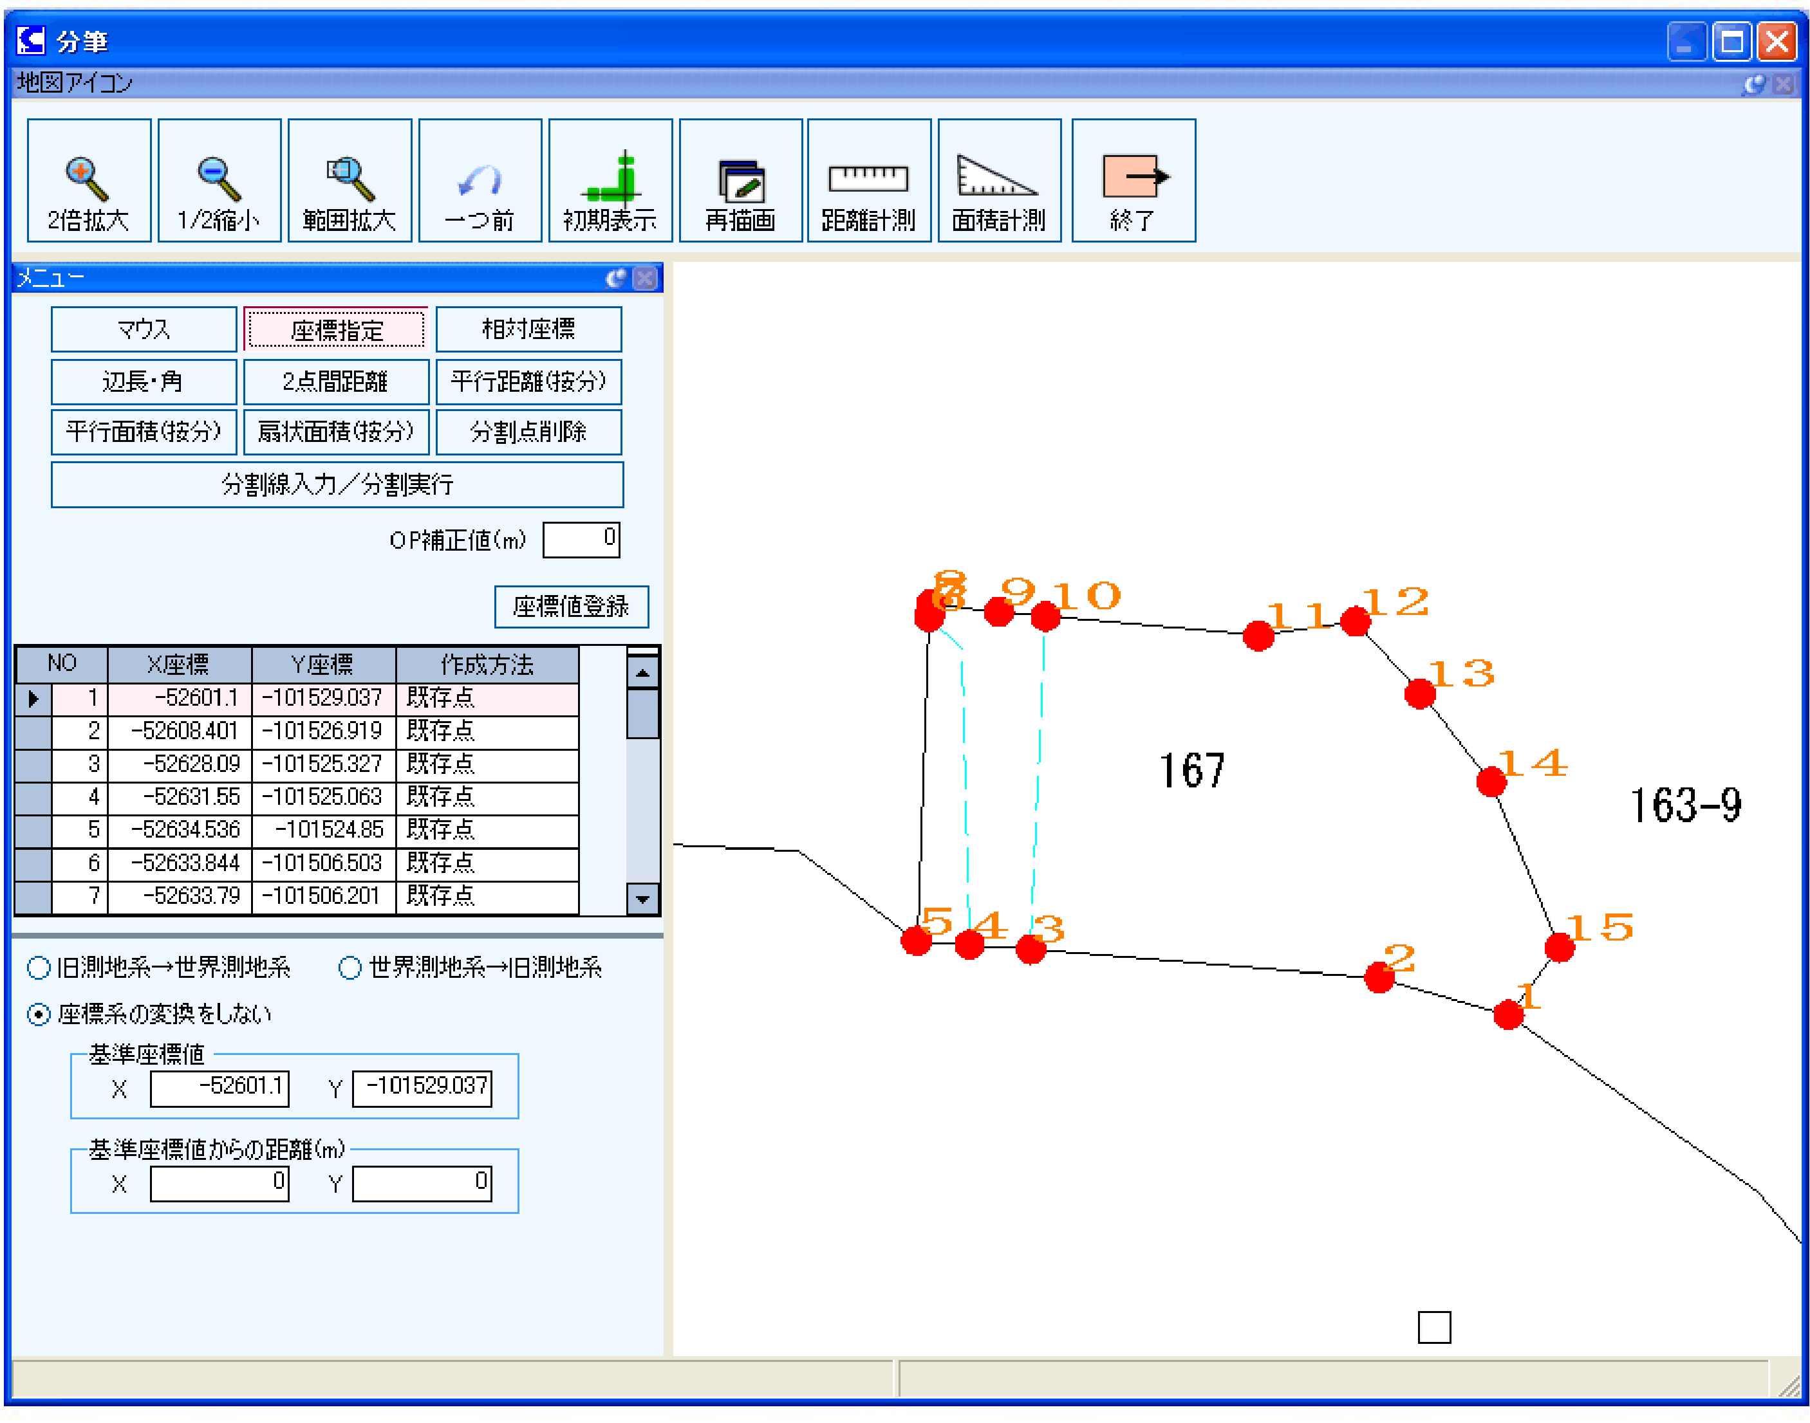Click the 座標値登録 button

[x=571, y=607]
